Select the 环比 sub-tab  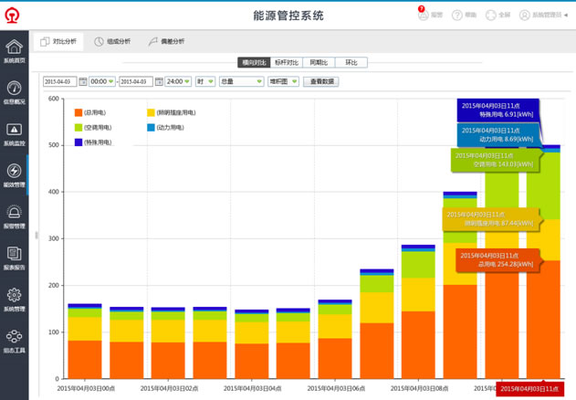tap(351, 62)
